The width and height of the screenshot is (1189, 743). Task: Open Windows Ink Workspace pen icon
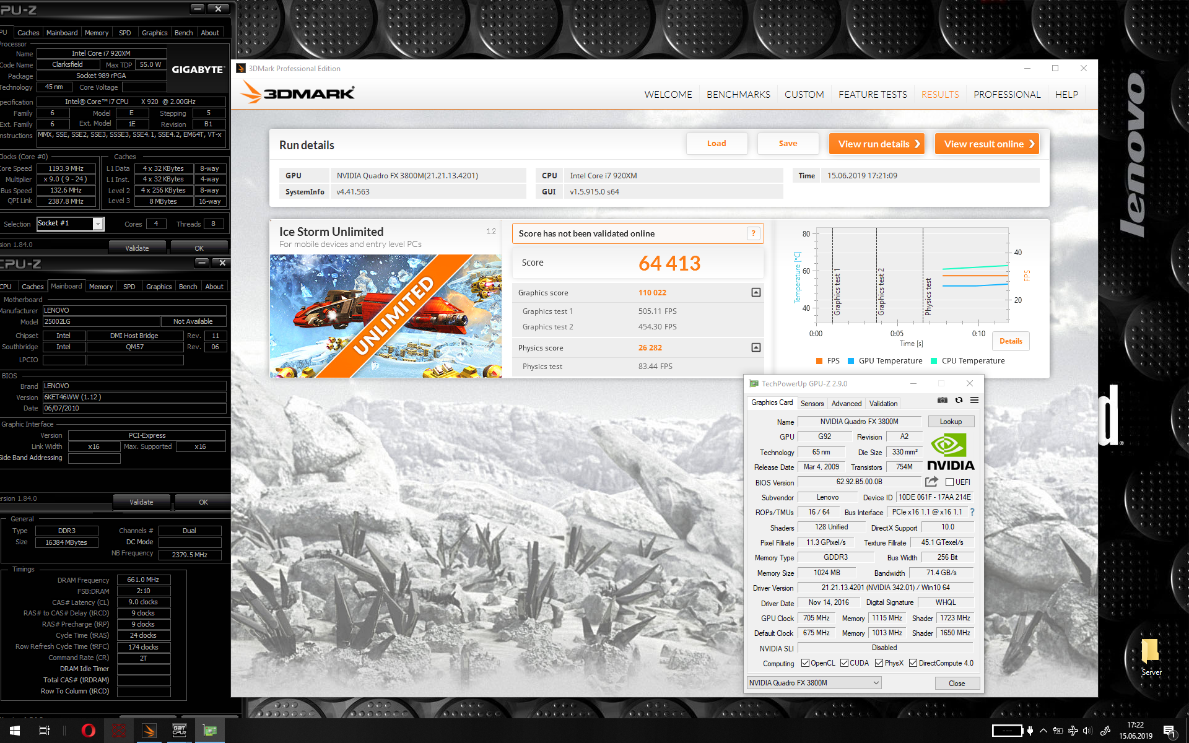click(1105, 731)
